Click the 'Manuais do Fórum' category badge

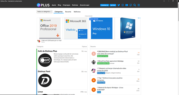click(x=102, y=56)
